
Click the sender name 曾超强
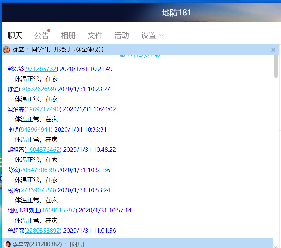click(x=16, y=231)
